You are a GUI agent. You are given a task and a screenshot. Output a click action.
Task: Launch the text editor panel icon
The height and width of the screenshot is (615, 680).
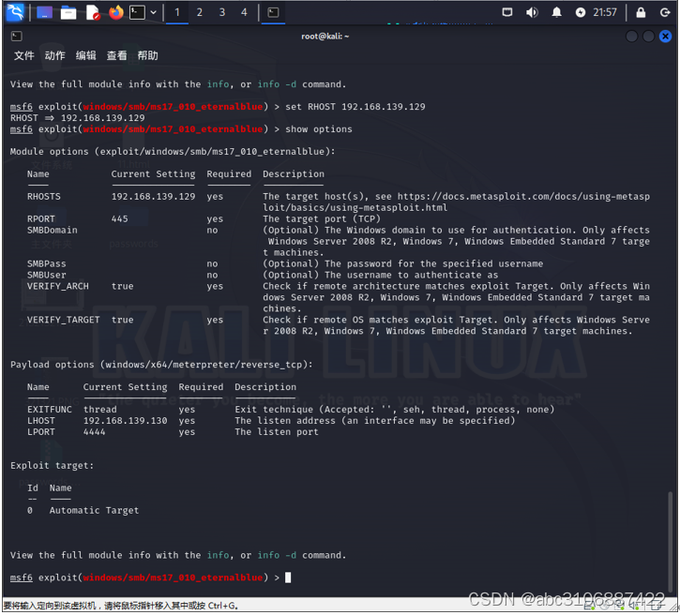[92, 12]
